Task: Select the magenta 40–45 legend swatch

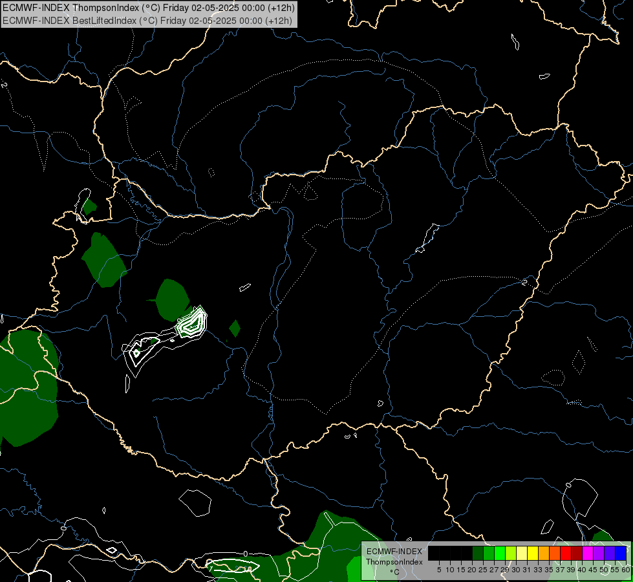Action: [x=588, y=554]
